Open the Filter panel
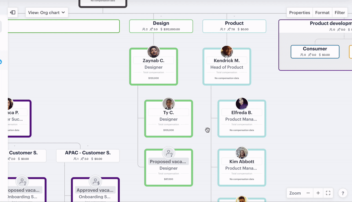Viewport: 352px width, 202px height. click(x=340, y=13)
